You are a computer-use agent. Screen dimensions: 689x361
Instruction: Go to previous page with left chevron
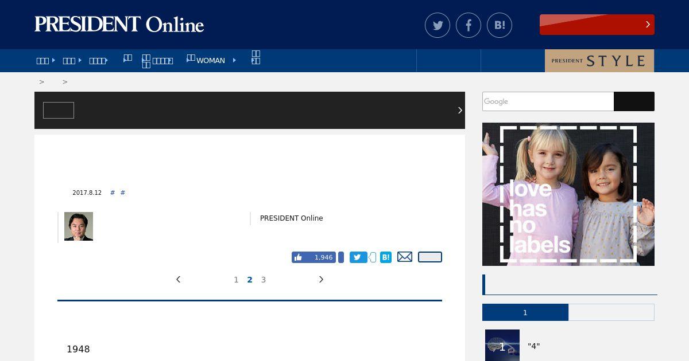click(178, 280)
